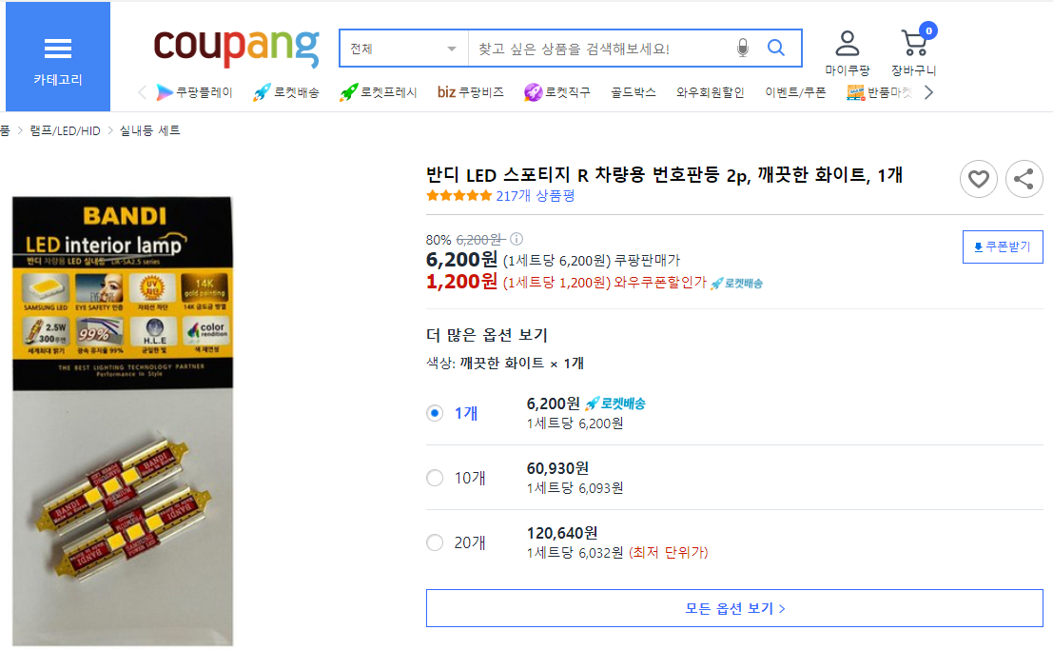
Task: Select the 1개 quantity option
Action: point(435,413)
